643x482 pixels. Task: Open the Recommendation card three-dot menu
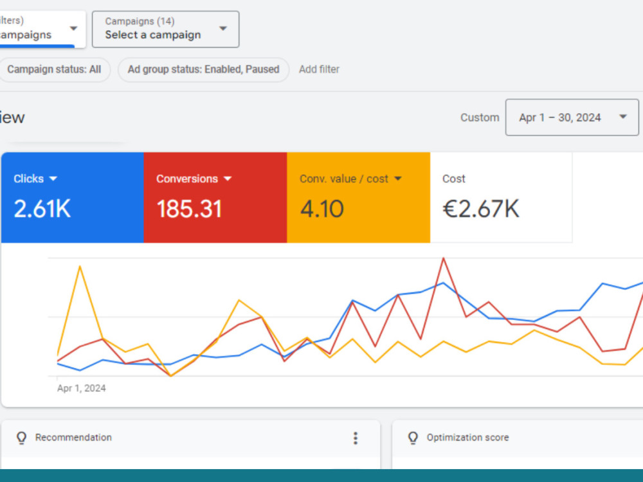pyautogui.click(x=356, y=438)
